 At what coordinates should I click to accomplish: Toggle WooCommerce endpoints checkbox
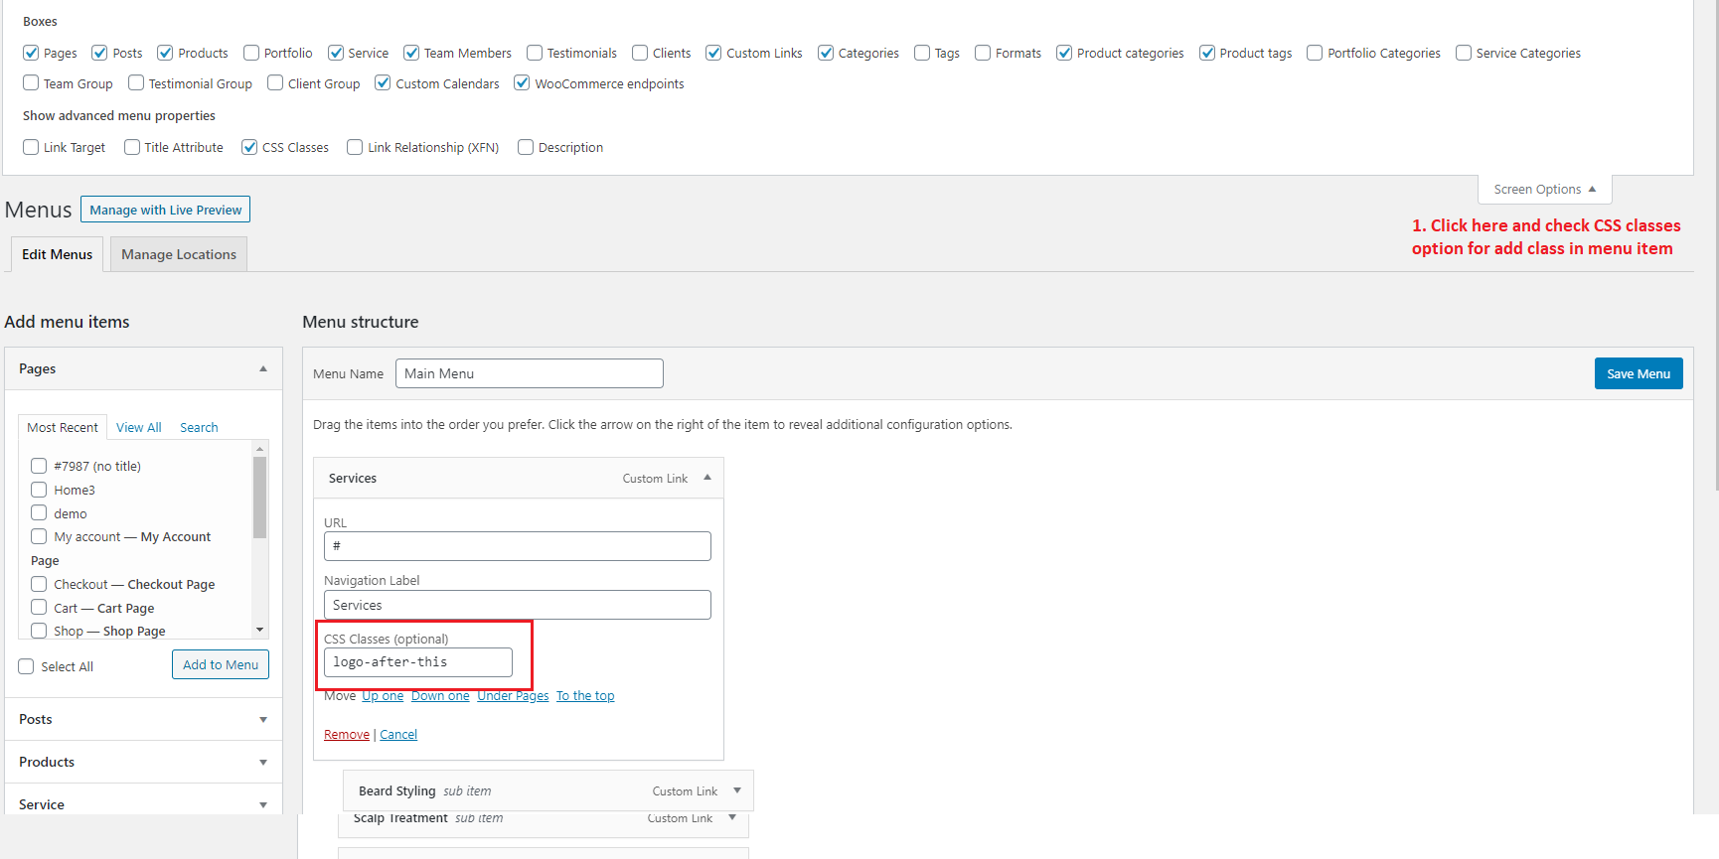[522, 83]
